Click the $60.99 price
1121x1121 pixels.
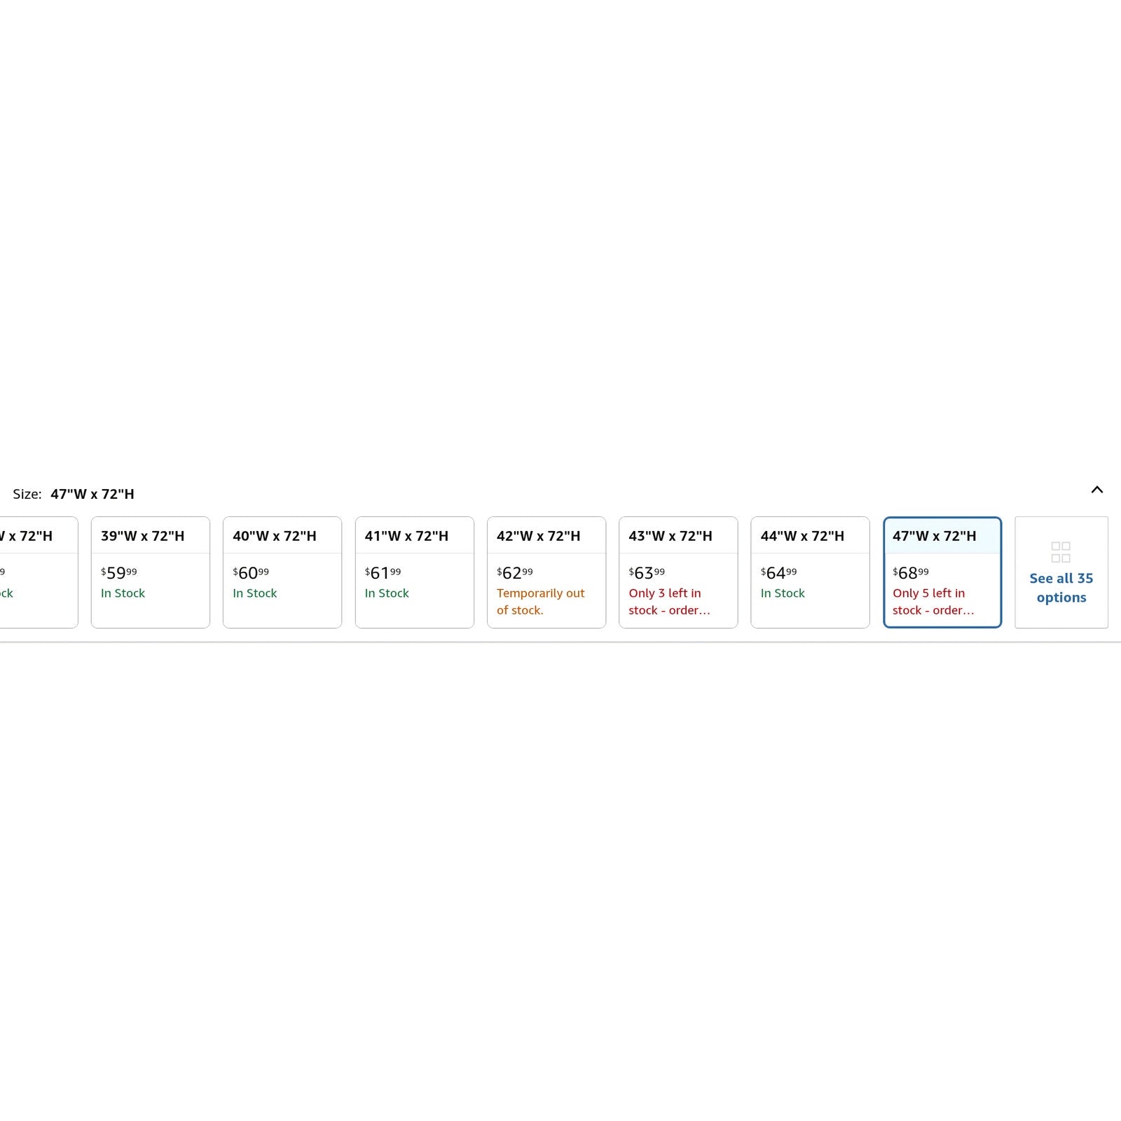tap(251, 572)
